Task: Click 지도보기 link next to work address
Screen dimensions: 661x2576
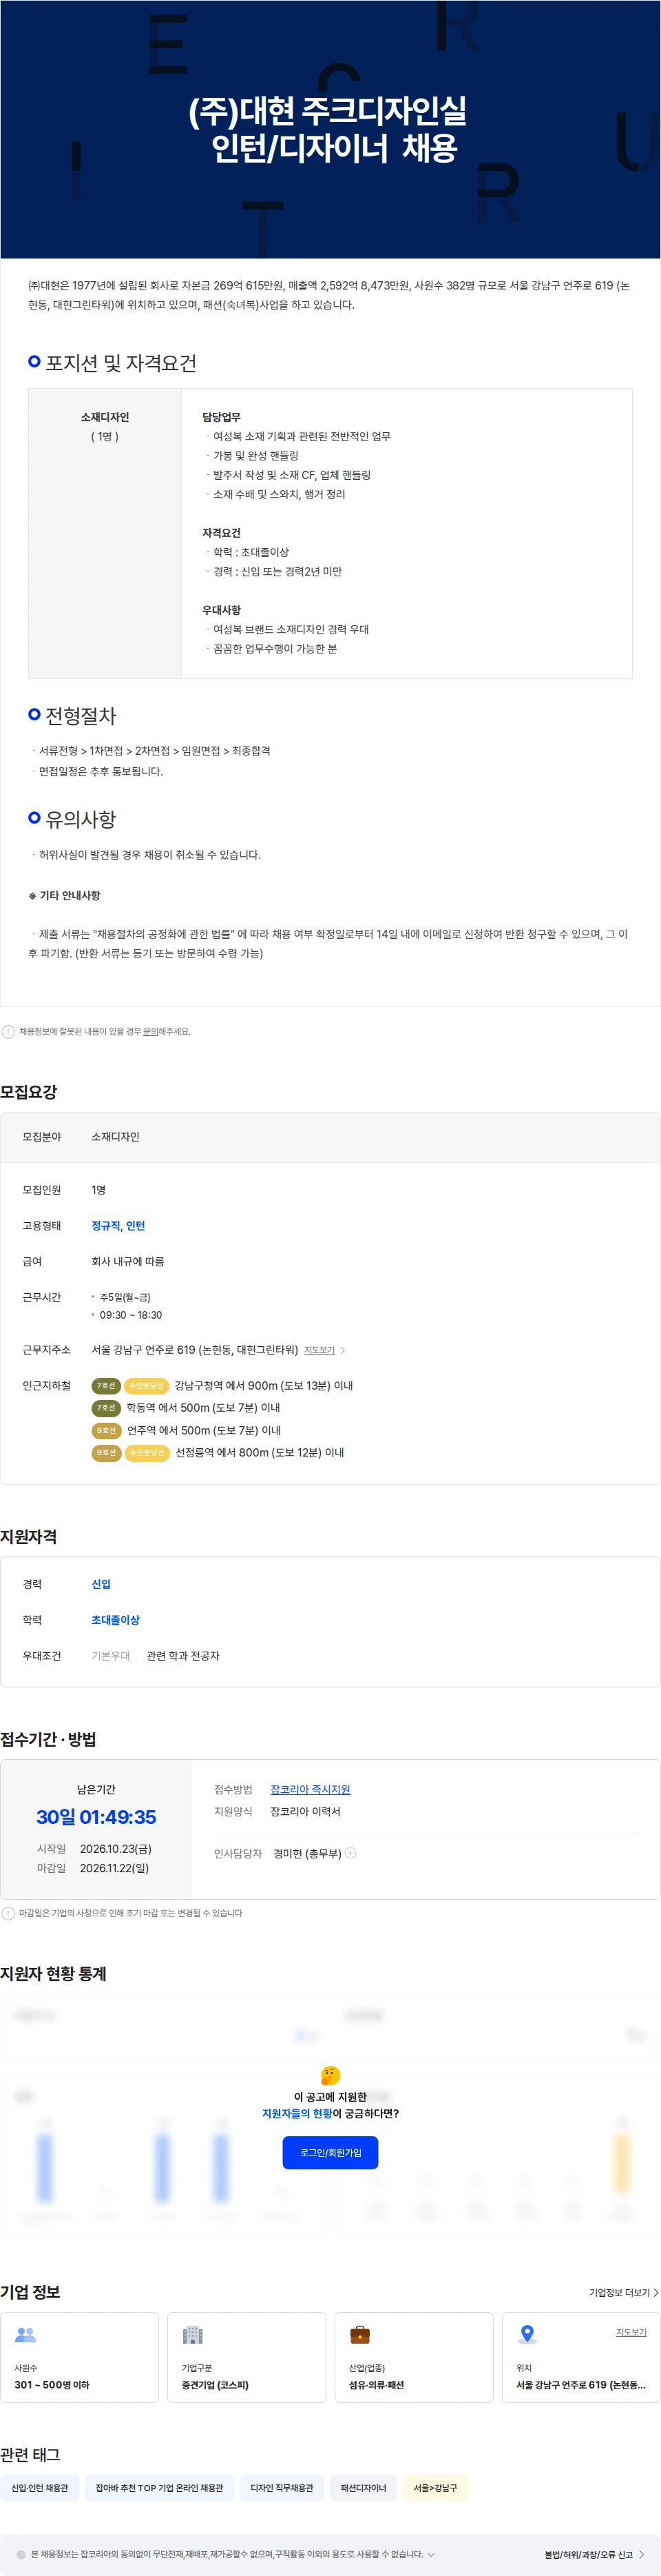Action: tap(319, 1350)
